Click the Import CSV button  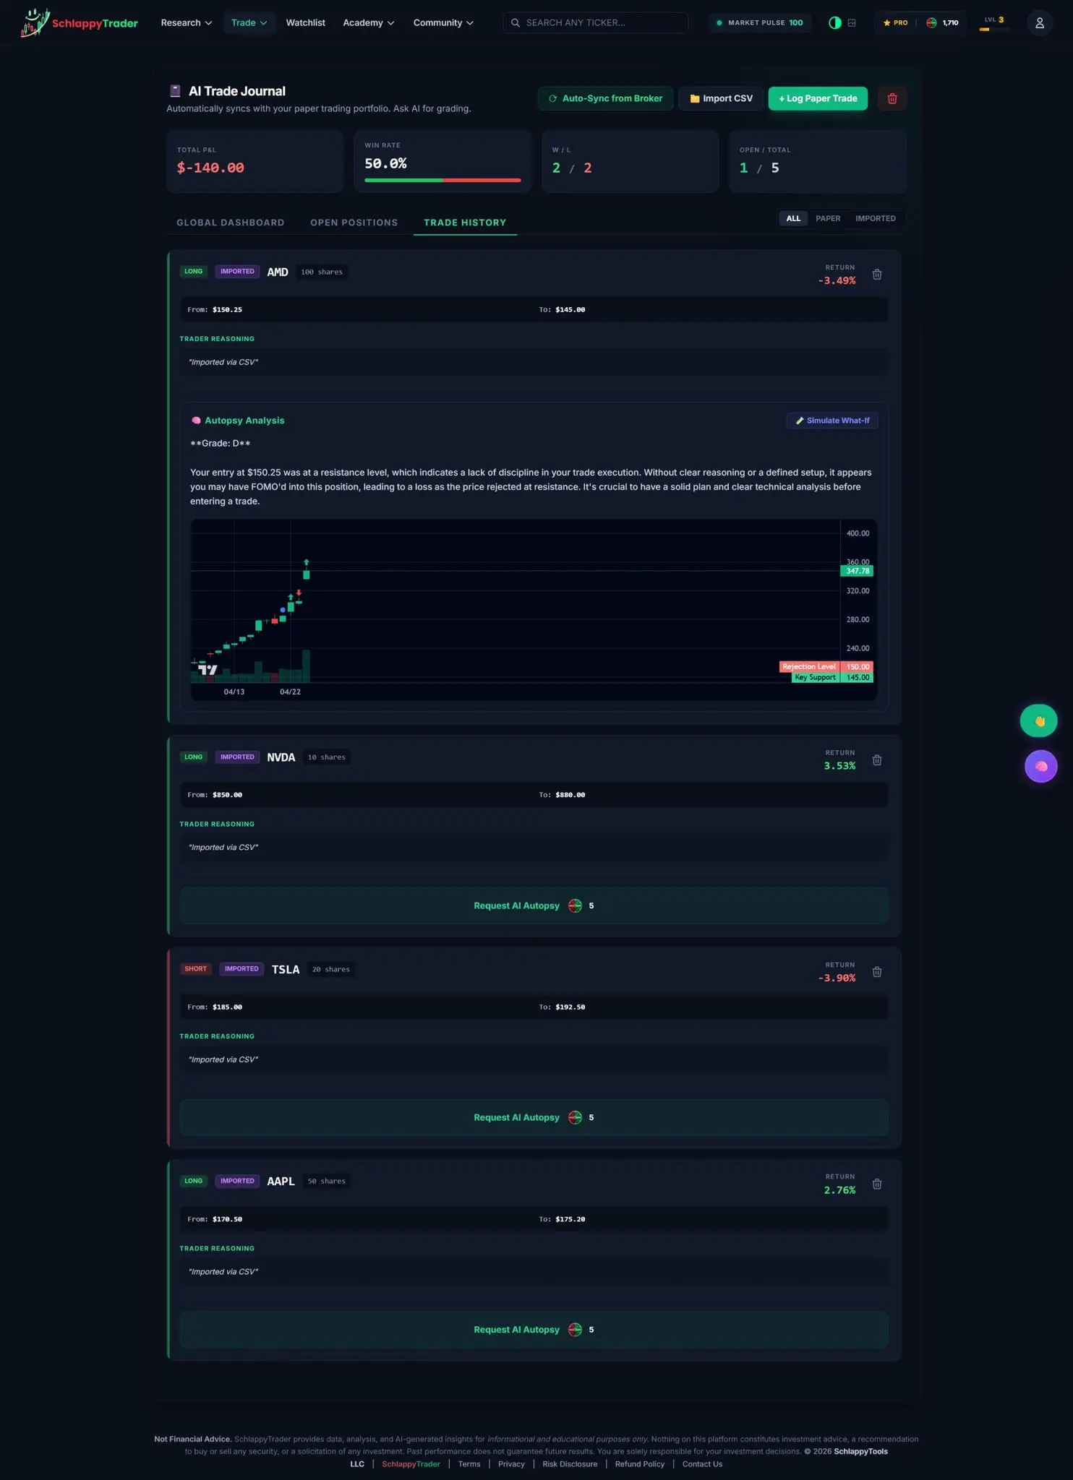(x=721, y=98)
